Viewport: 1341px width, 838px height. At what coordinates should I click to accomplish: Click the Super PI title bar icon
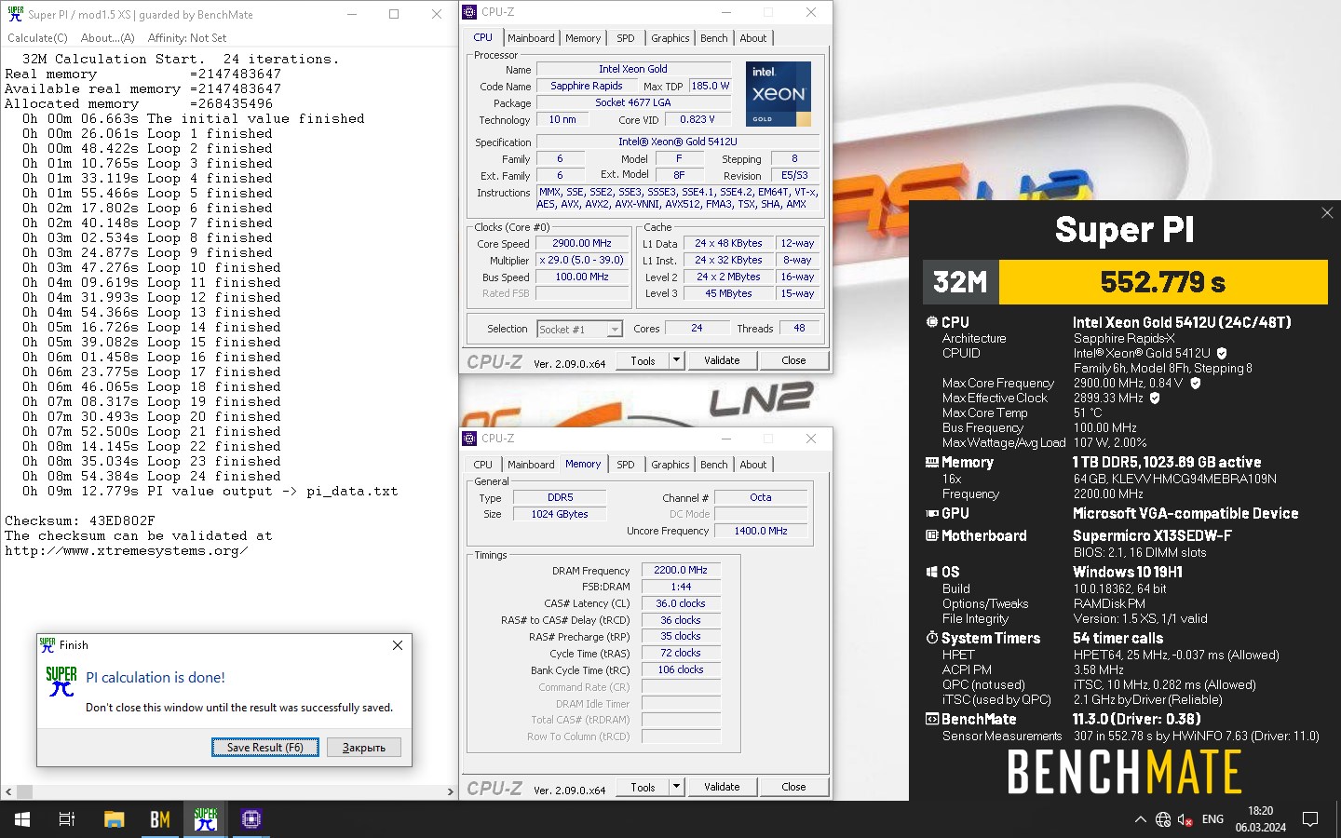(15, 14)
